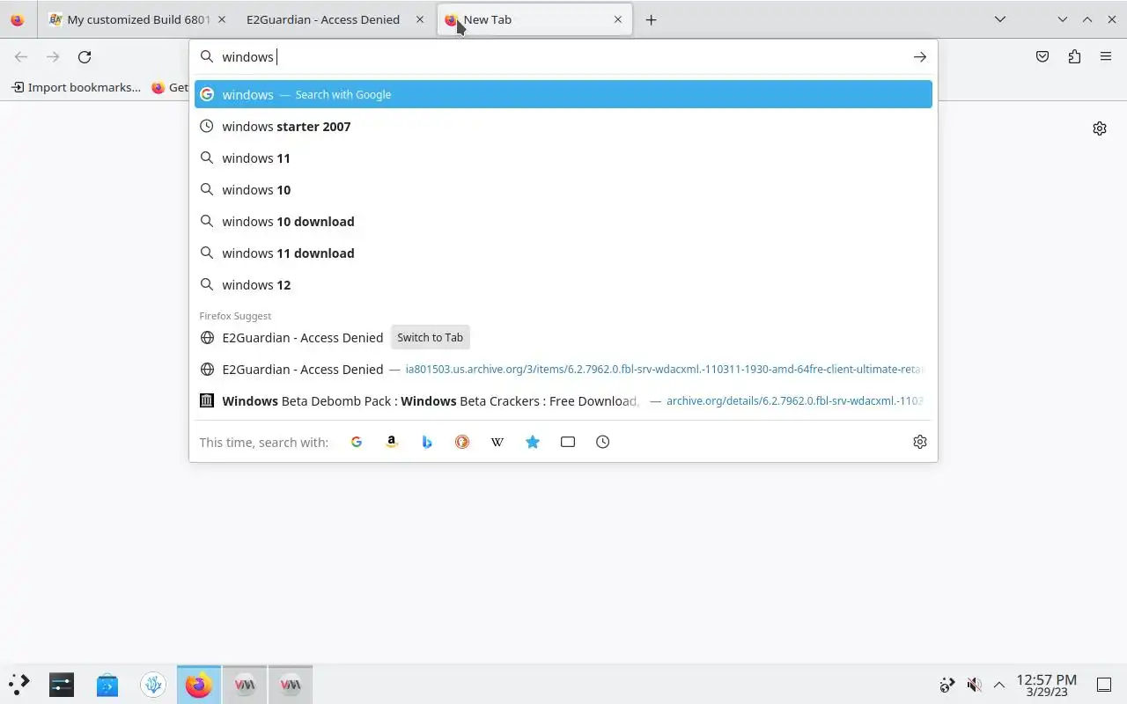This screenshot has height=704, width=1127.
Task: Open Firefox application hamburger menu
Action: [1106, 56]
